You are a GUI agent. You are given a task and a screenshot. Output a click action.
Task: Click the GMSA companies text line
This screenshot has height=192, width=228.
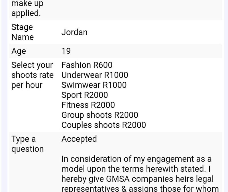tap(137, 179)
